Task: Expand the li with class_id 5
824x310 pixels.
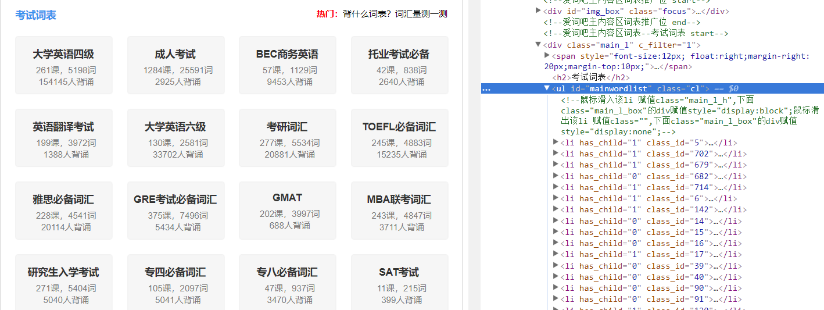Action: coord(556,141)
